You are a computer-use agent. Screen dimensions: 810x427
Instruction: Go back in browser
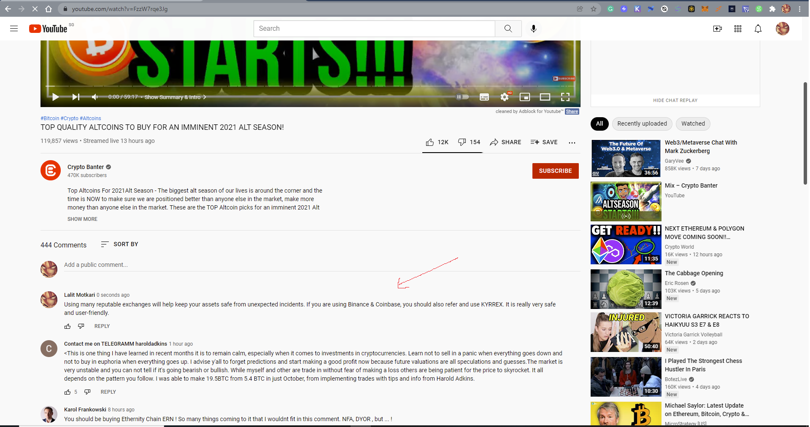pyautogui.click(x=8, y=9)
